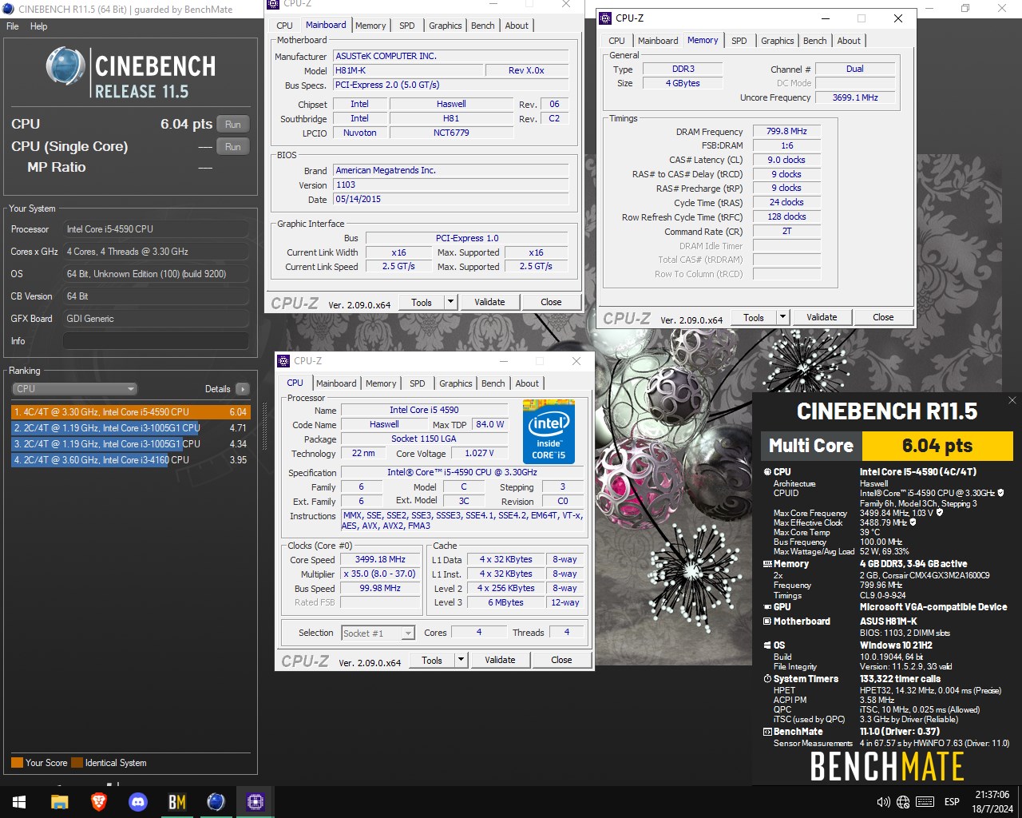The width and height of the screenshot is (1022, 818).
Task: Switch to SPD tab in Memory window
Action: pos(739,41)
